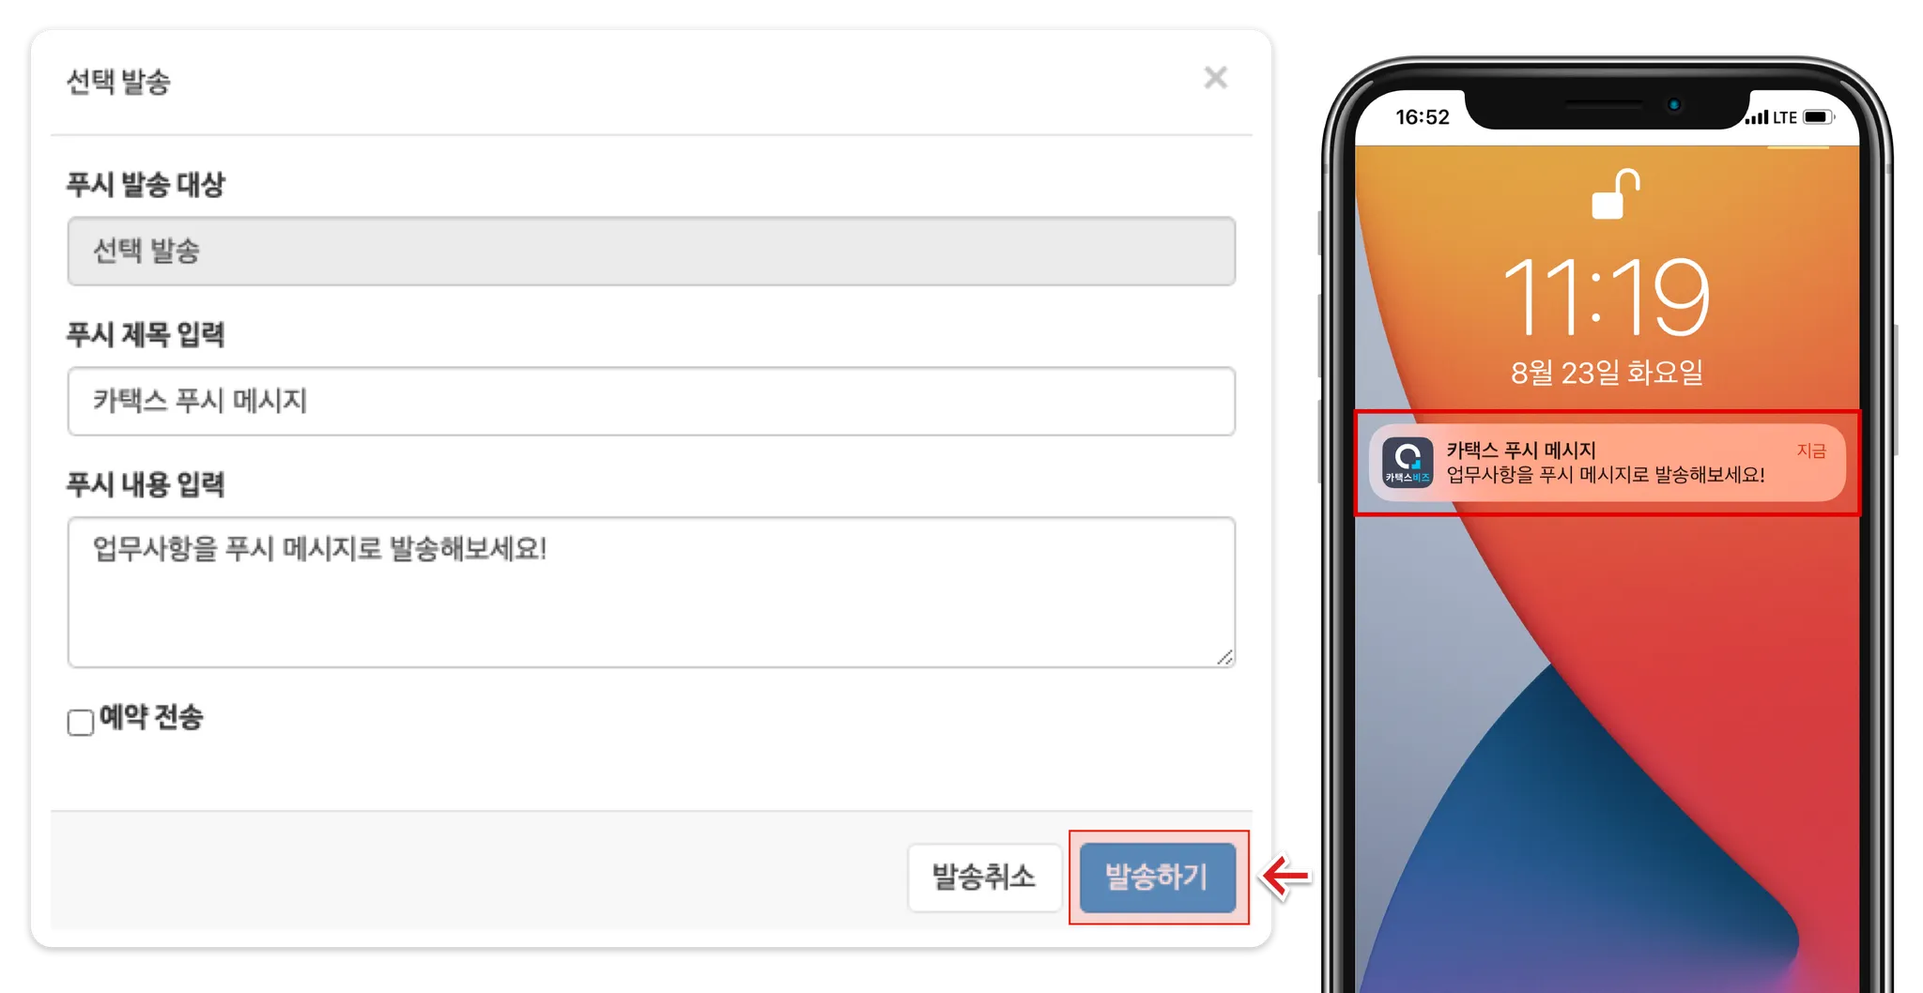Tap the 8월 23일 화요일 date text

[1607, 373]
